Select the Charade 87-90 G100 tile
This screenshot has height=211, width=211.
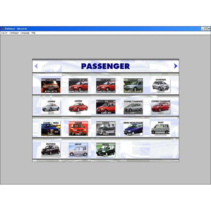tap(78, 86)
